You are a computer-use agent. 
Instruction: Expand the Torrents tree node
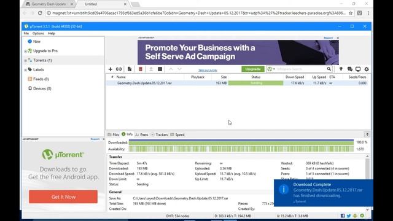point(25,60)
